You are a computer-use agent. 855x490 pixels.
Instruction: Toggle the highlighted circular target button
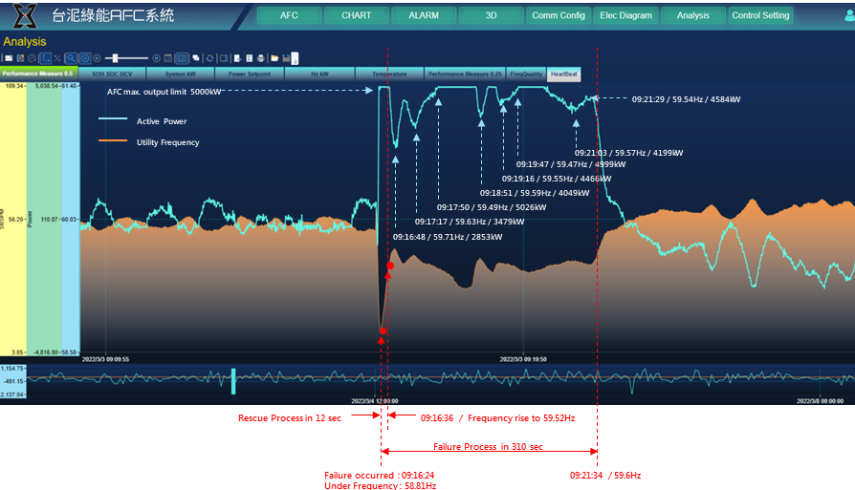click(x=84, y=58)
